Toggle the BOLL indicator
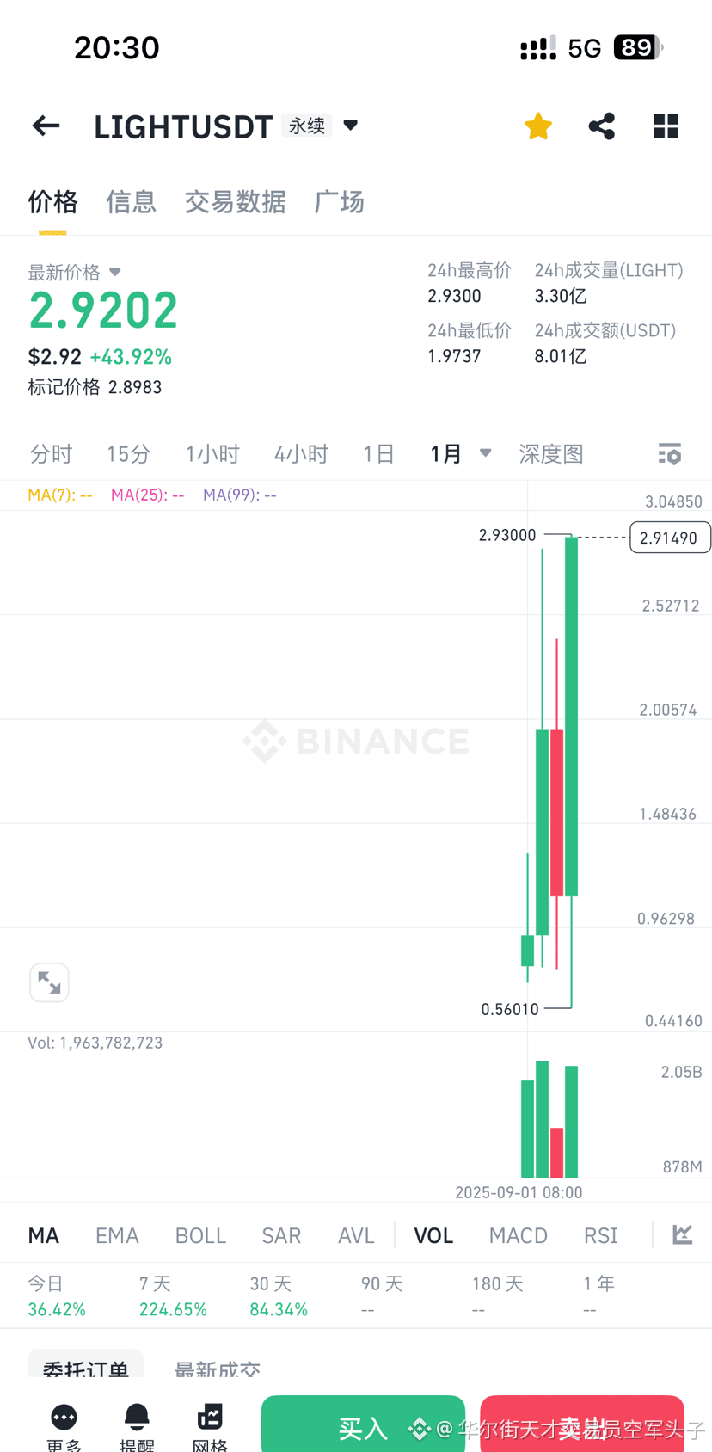712x1452 pixels. (200, 1235)
